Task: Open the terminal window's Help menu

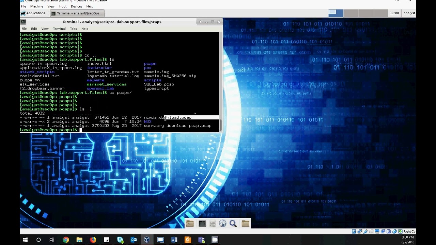Action: [x=85, y=29]
